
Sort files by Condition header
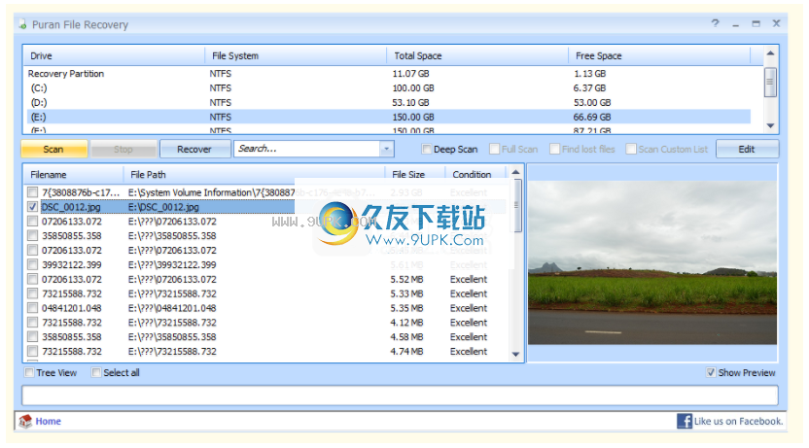(x=475, y=174)
